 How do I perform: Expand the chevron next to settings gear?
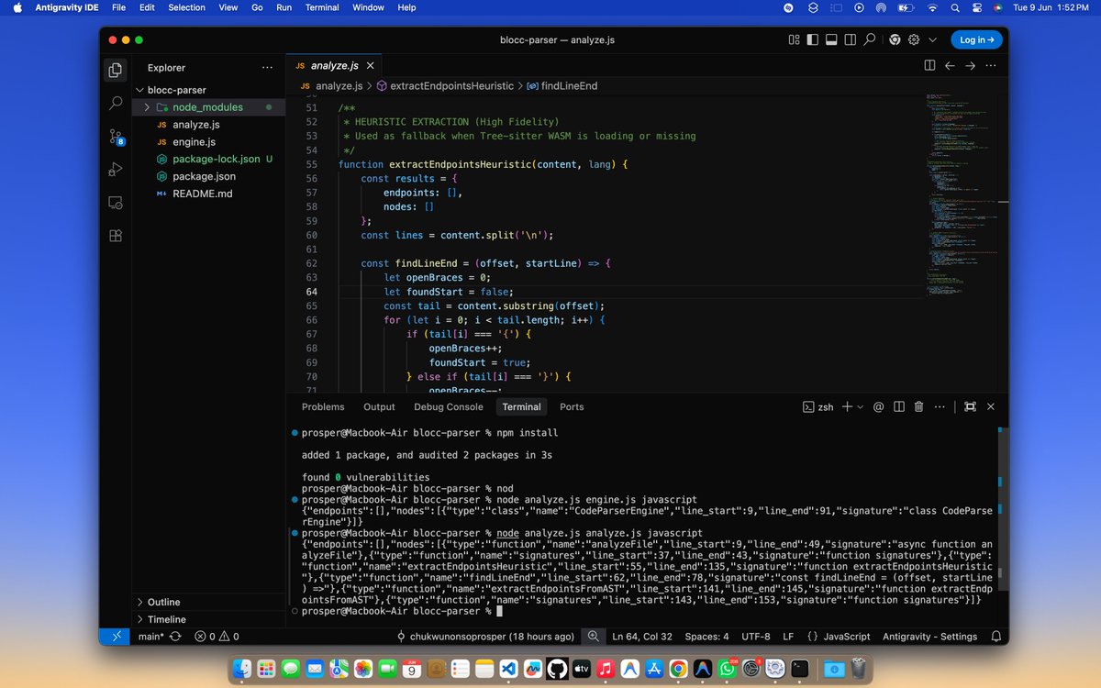click(933, 39)
